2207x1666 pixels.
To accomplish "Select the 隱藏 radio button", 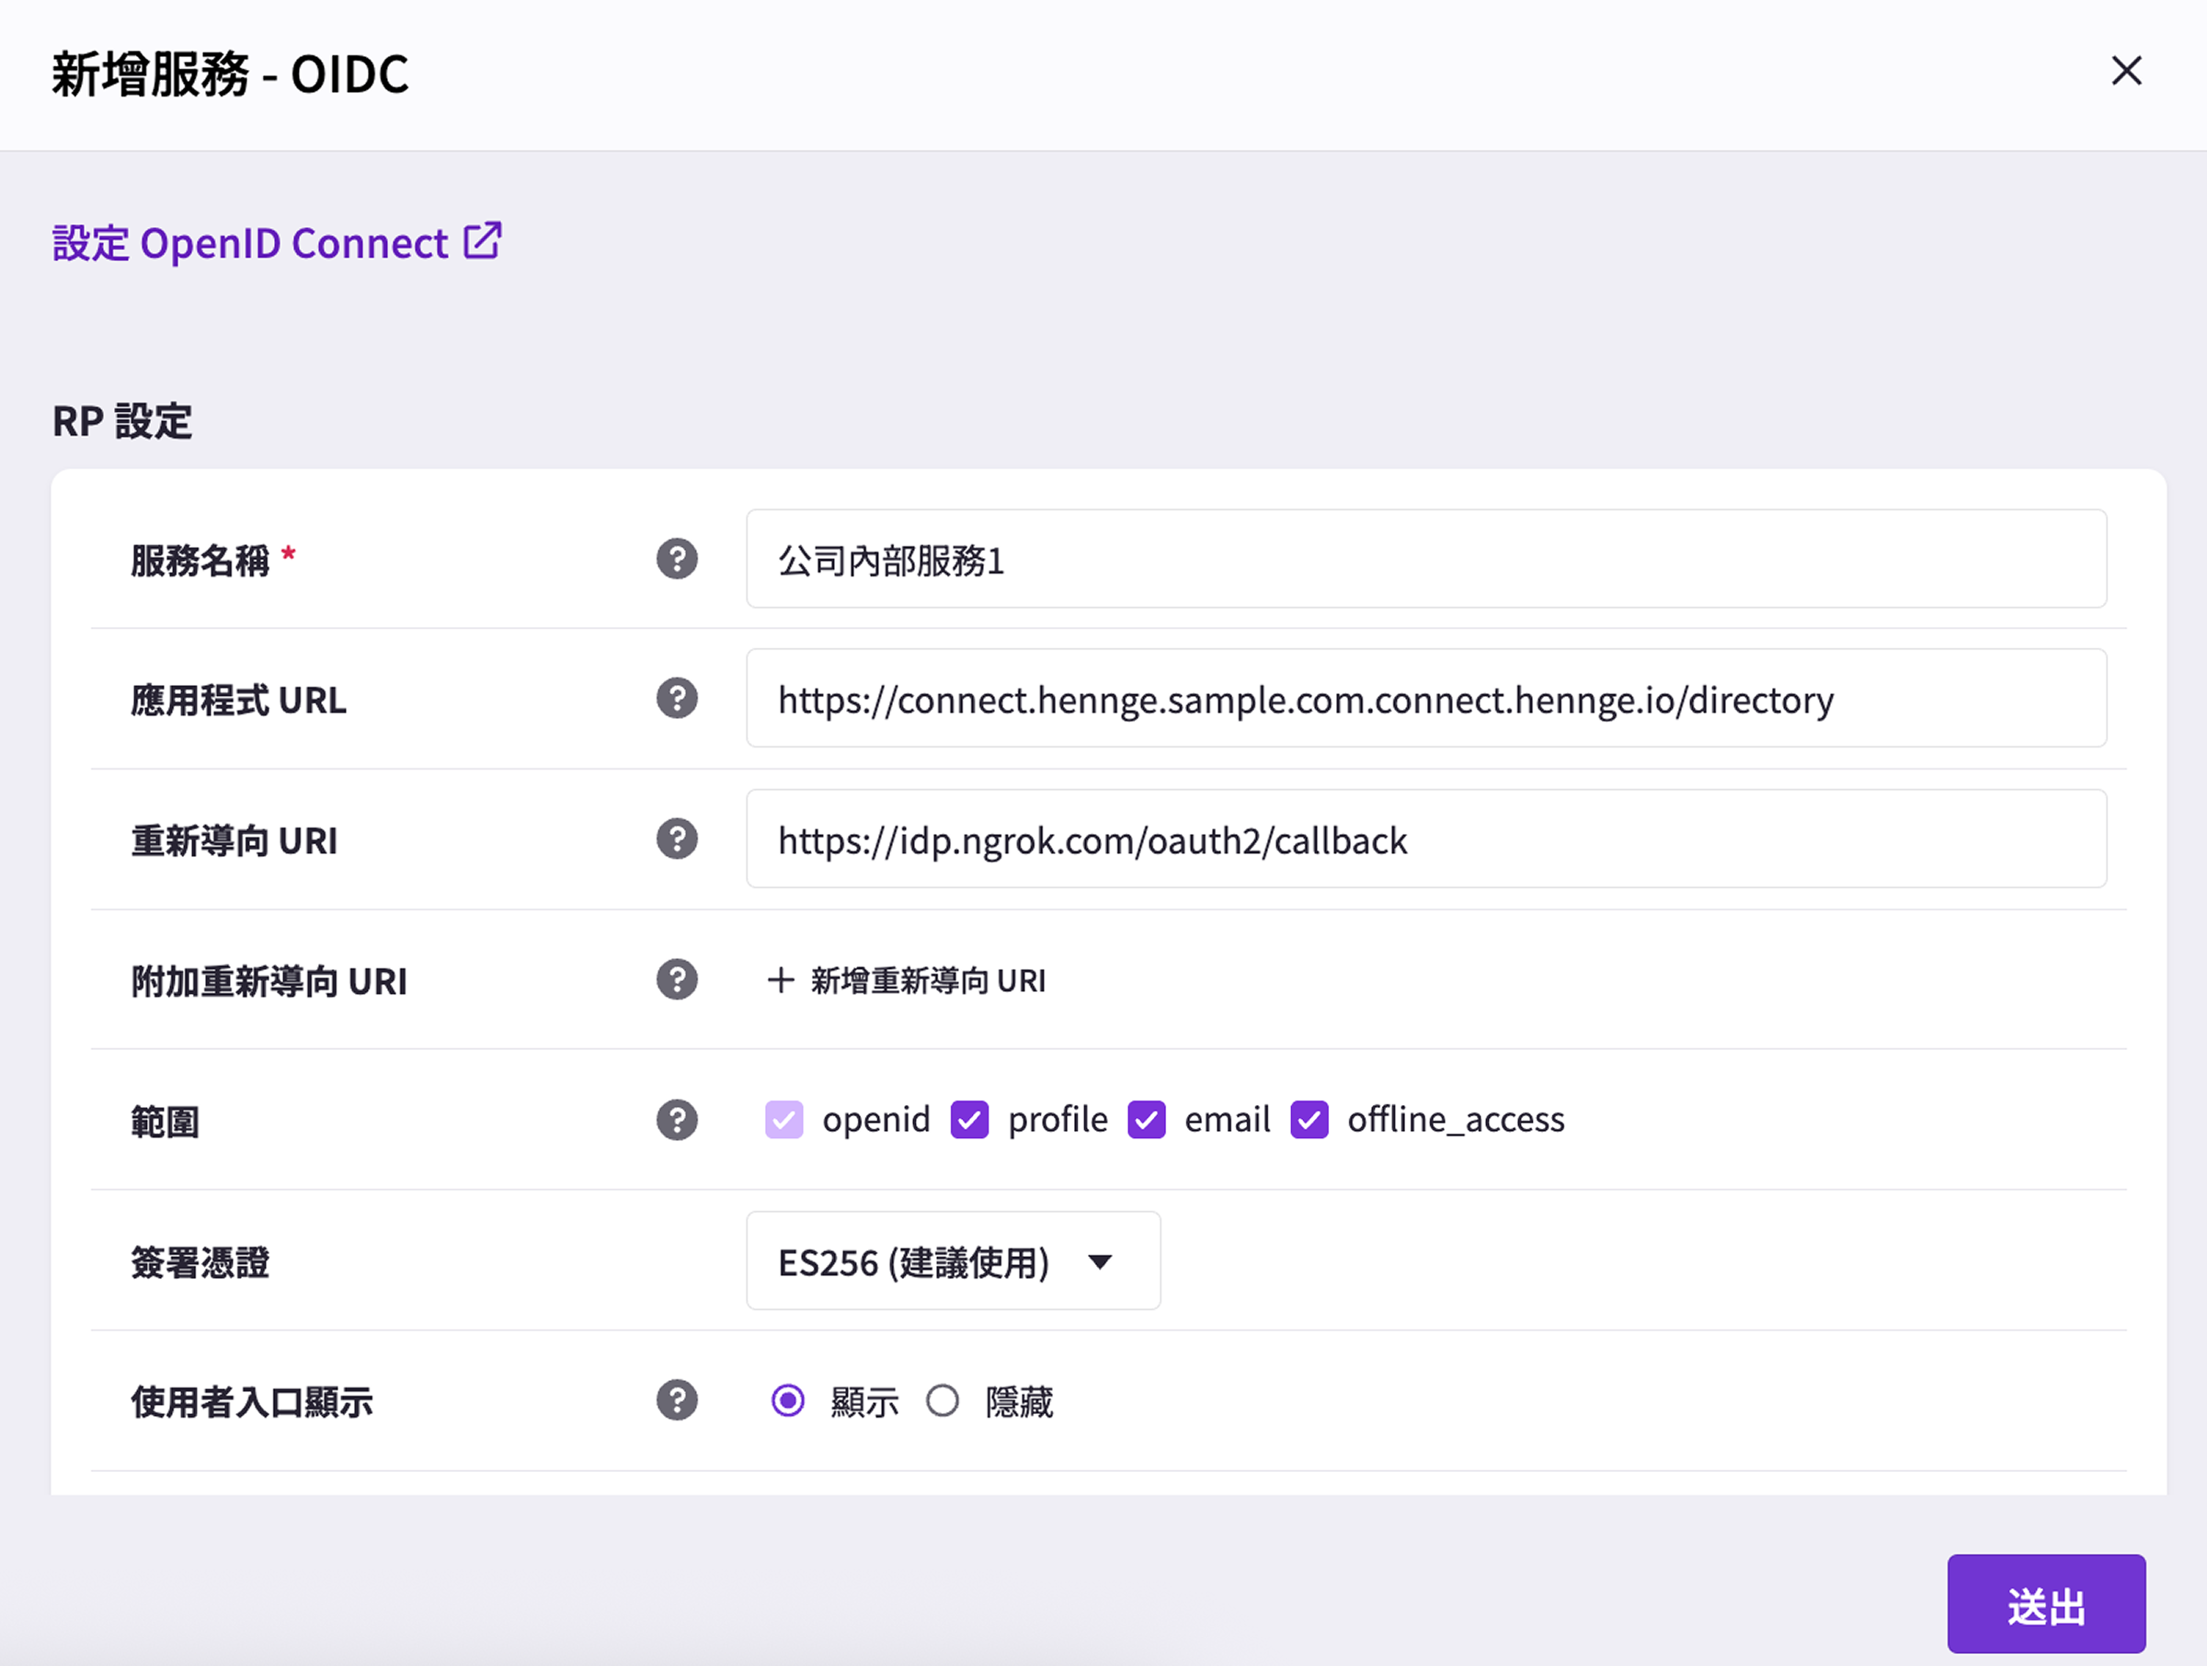I will click(x=942, y=1400).
